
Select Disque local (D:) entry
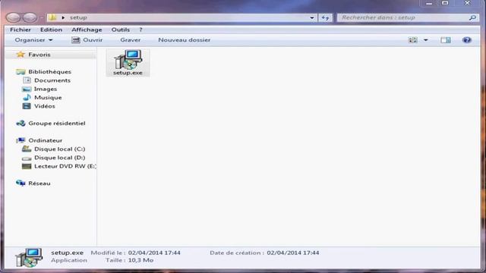point(60,158)
